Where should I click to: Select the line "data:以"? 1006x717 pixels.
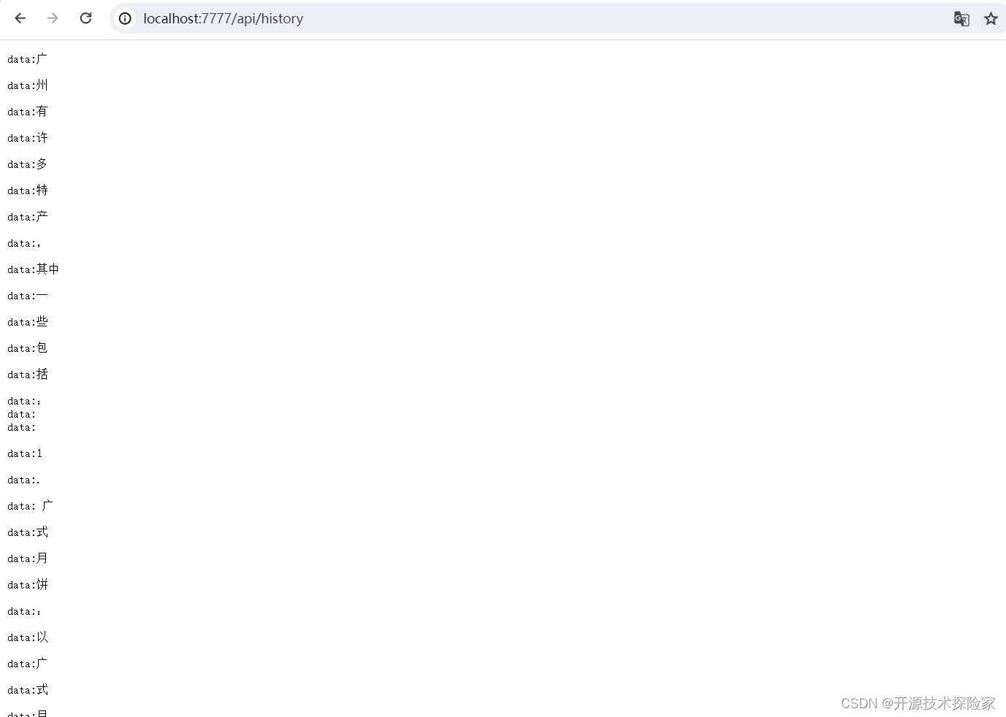(x=28, y=637)
